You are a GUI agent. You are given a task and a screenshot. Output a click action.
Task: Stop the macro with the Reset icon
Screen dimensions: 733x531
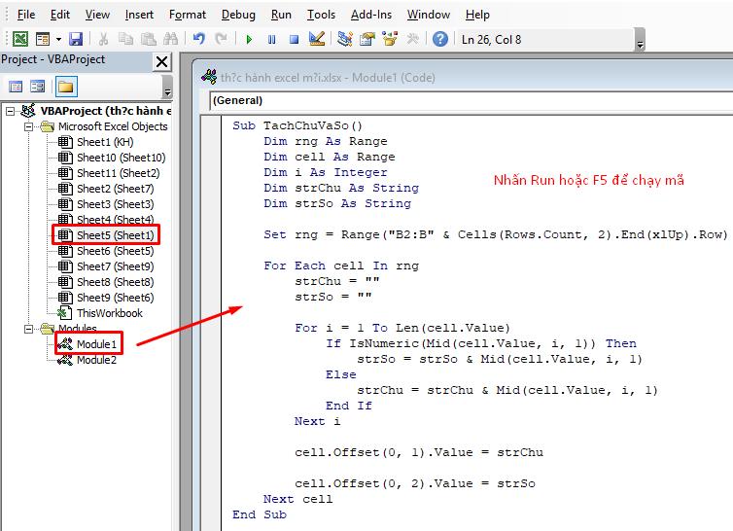click(292, 39)
